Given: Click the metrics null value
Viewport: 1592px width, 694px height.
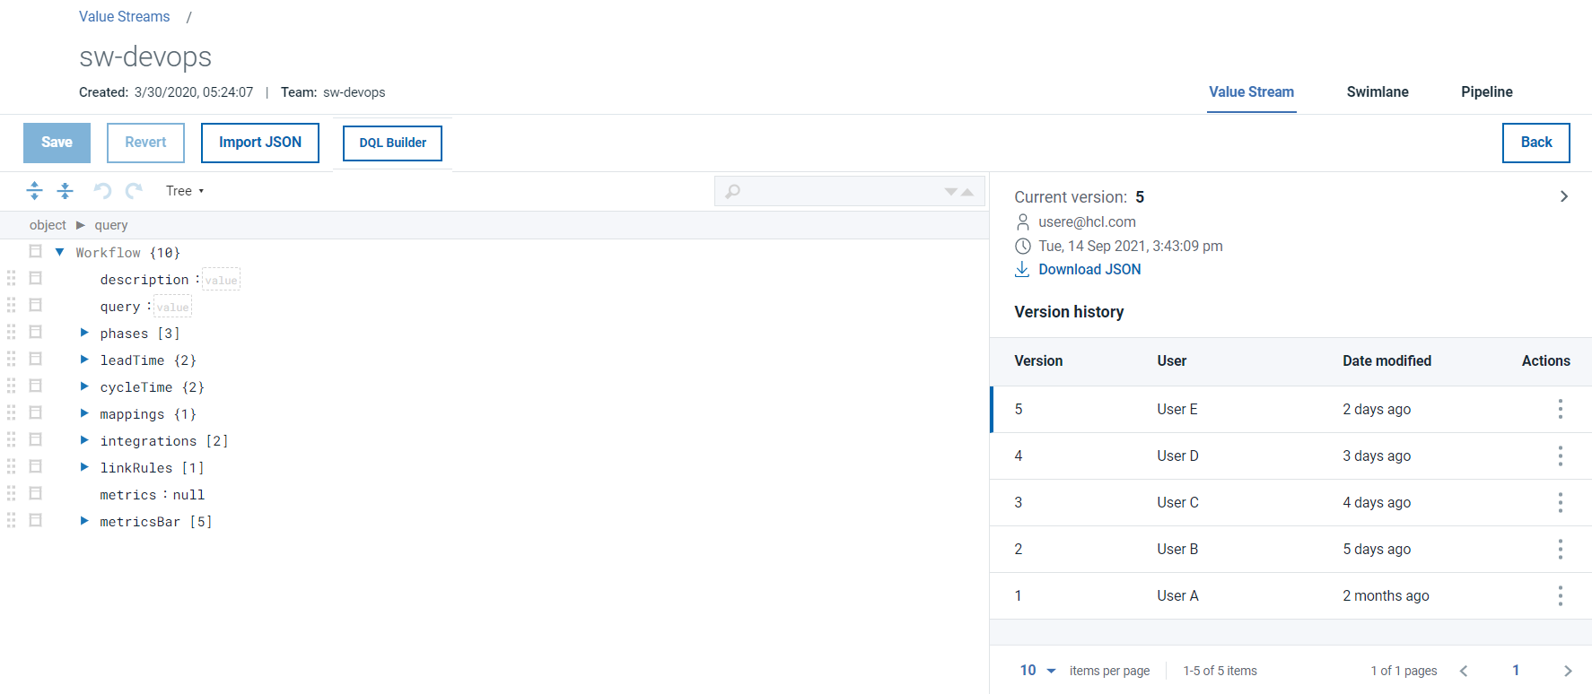Looking at the screenshot, I should pos(188,495).
